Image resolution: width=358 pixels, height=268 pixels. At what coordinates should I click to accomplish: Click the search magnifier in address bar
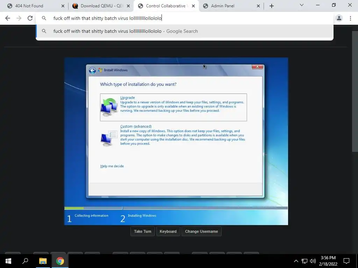pyautogui.click(x=44, y=18)
